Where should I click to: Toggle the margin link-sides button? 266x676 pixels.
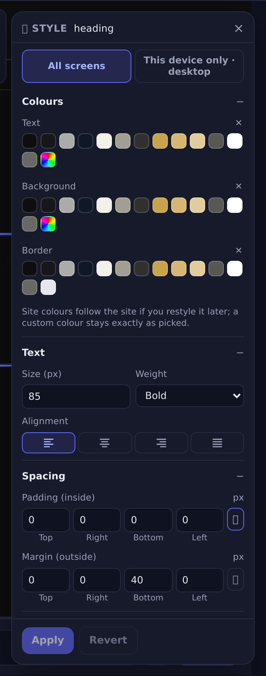tap(236, 580)
